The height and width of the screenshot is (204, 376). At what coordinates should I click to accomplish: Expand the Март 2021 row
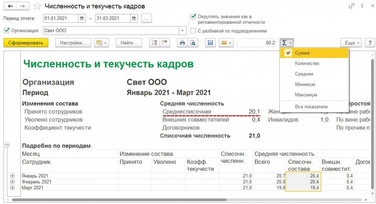point(13,188)
